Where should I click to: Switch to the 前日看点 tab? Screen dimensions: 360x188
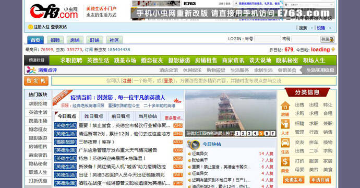pyautogui.click(x=121, y=116)
